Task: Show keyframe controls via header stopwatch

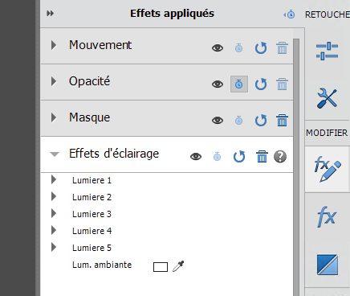Action: click(x=289, y=14)
